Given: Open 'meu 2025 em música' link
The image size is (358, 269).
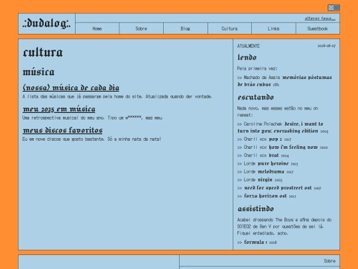Looking at the screenshot, I should [59, 109].
